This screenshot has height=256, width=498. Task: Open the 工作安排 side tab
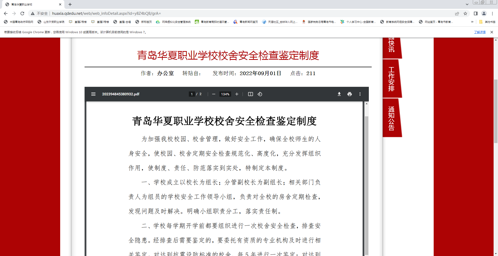pyautogui.click(x=391, y=79)
